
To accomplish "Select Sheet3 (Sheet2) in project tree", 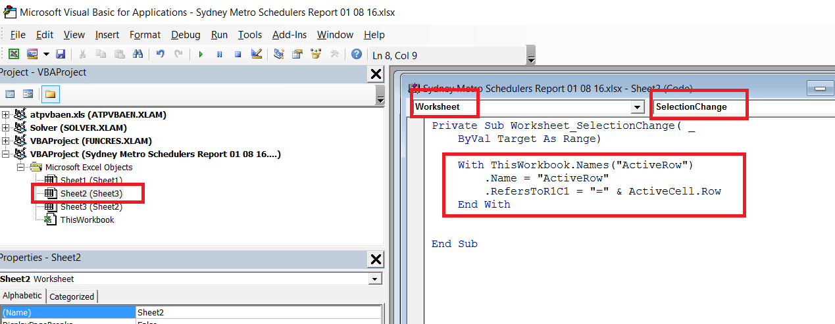I will coord(91,206).
